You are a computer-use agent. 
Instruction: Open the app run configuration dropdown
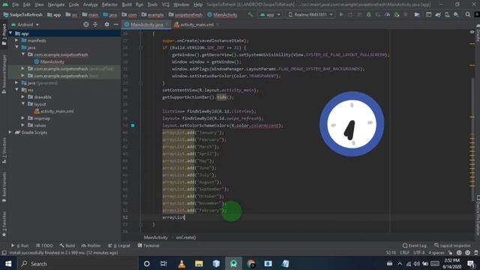pyautogui.click(x=270, y=15)
